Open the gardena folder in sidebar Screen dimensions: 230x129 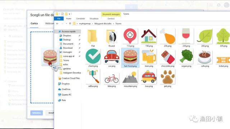pos(67,68)
